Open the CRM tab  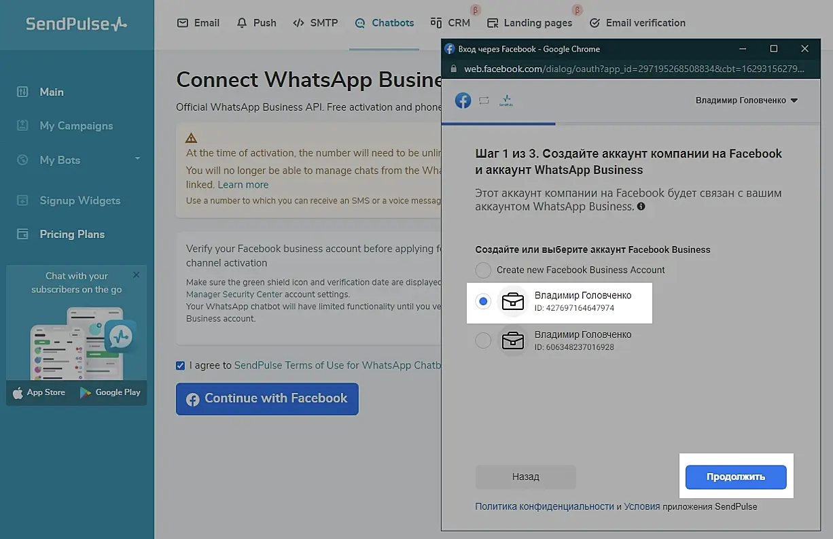[x=450, y=22]
